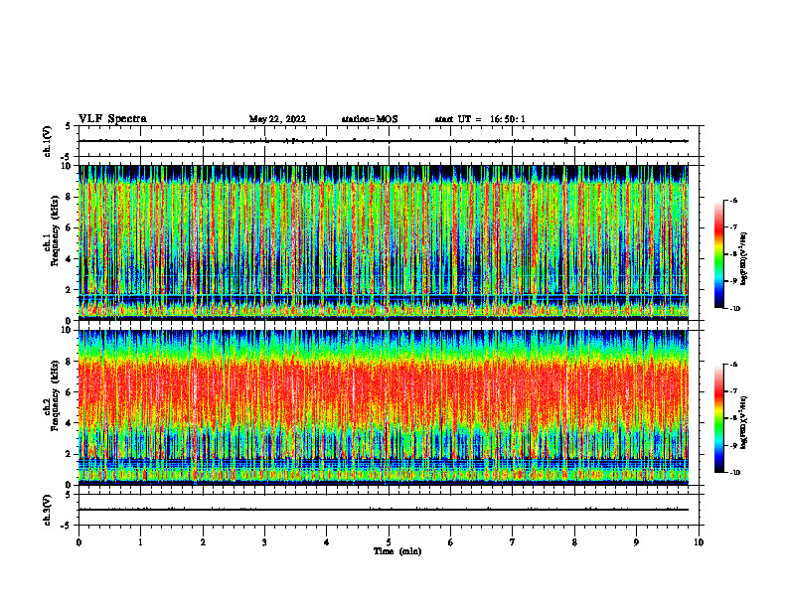Click the ch.1(V) axis "5" tick label
Viewport: 787px width, 608px height.
pos(69,126)
